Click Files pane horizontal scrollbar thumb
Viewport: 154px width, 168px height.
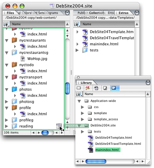(x=45, y=133)
